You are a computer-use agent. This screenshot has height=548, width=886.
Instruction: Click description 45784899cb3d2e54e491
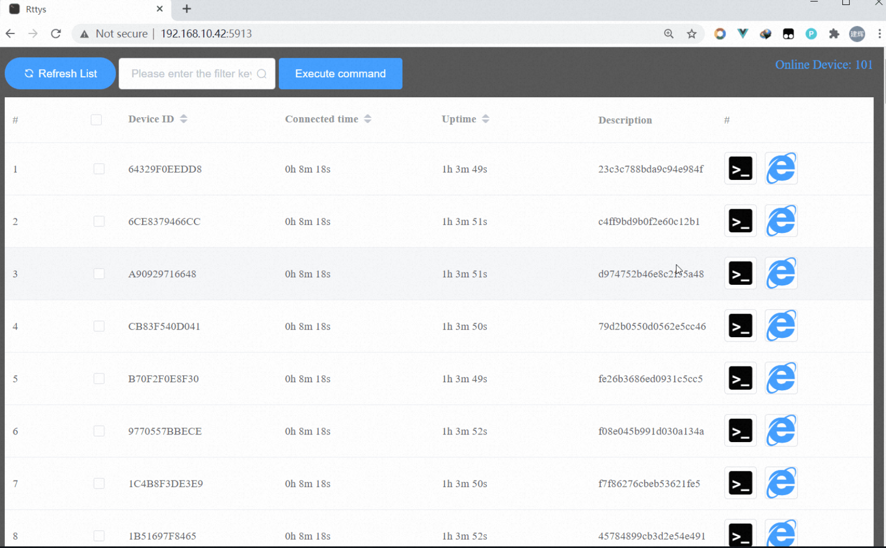coord(652,536)
